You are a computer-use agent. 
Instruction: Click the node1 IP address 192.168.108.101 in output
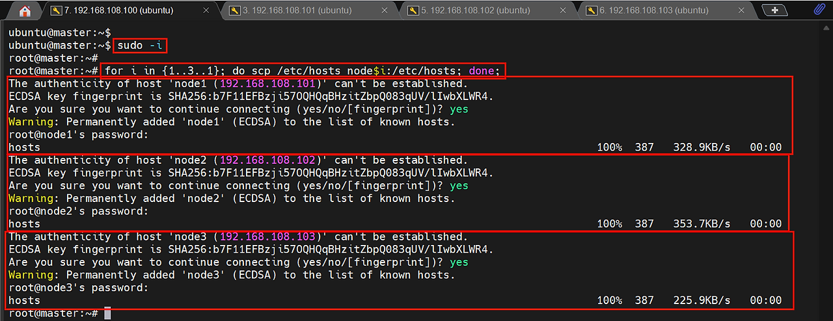pyautogui.click(x=267, y=84)
